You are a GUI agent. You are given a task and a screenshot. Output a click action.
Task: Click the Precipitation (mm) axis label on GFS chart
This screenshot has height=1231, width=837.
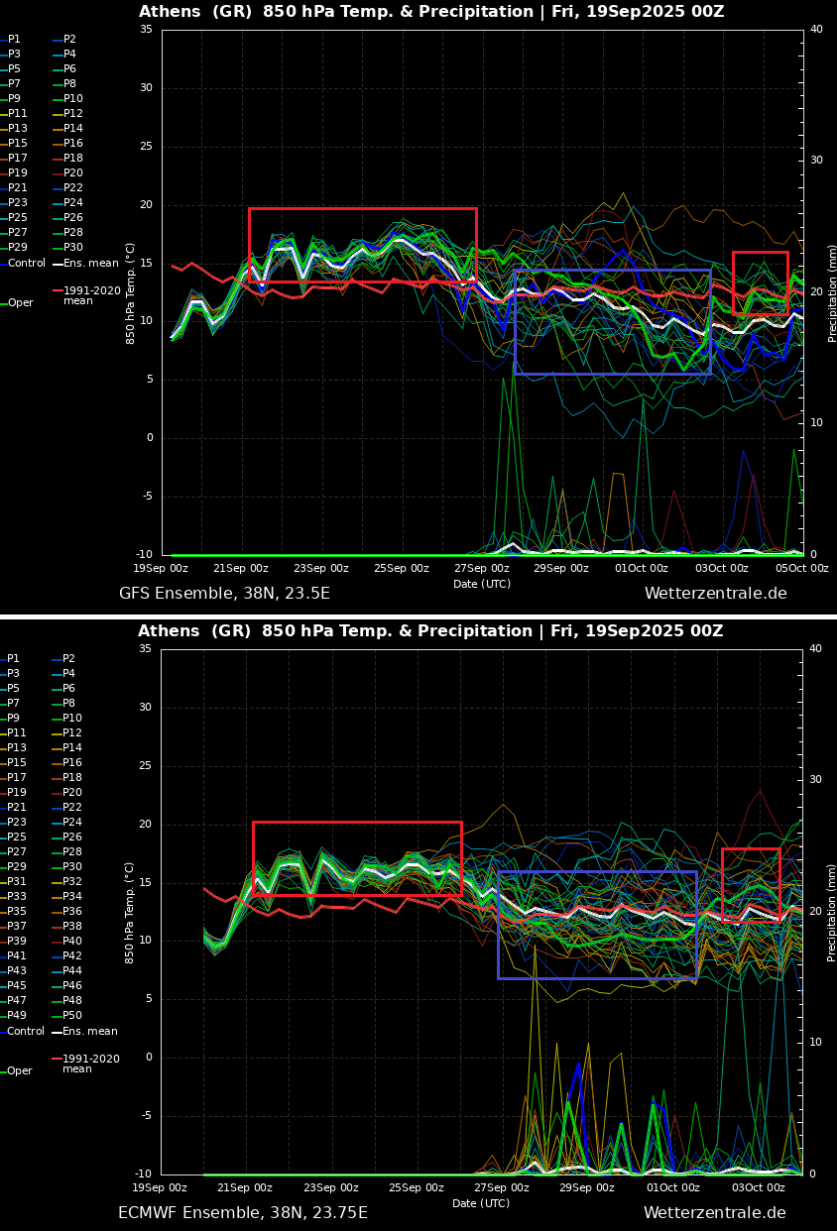pos(832,293)
